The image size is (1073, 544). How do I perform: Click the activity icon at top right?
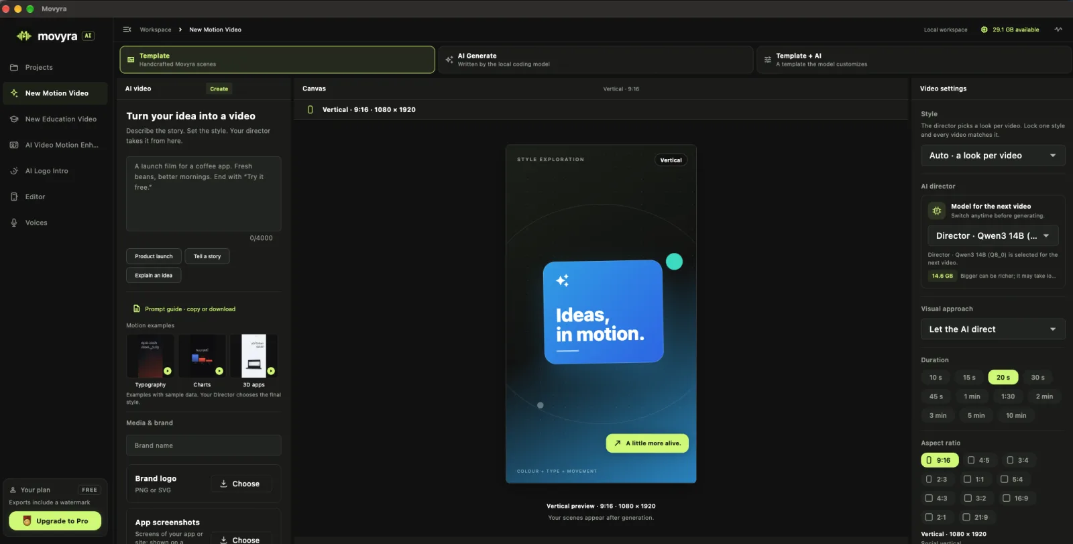point(1058,30)
